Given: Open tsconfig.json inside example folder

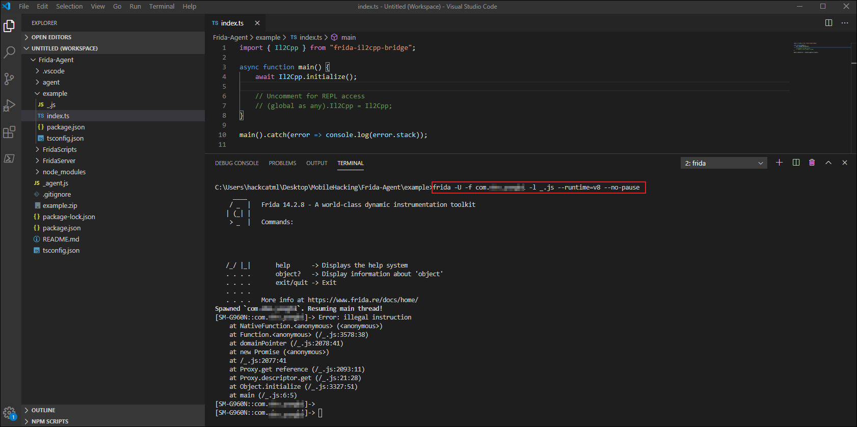Looking at the screenshot, I should coord(113,138).
